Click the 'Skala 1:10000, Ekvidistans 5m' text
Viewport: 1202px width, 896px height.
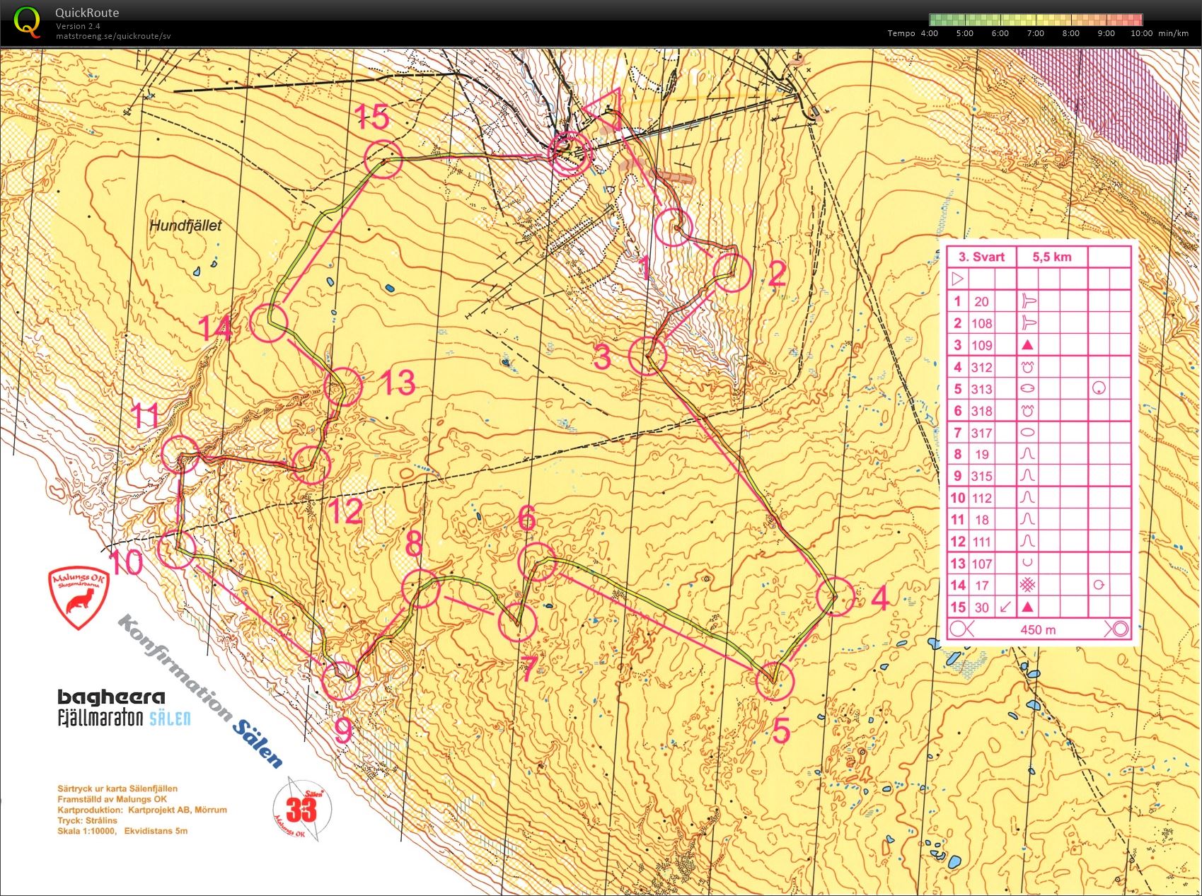pyautogui.click(x=122, y=831)
